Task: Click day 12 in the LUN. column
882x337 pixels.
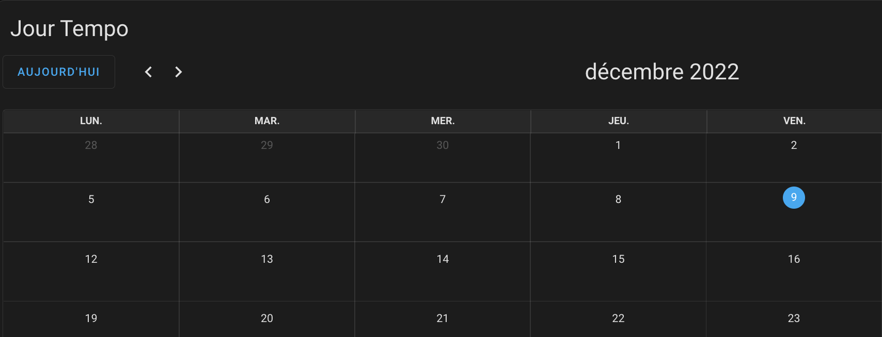Action: pyautogui.click(x=91, y=259)
